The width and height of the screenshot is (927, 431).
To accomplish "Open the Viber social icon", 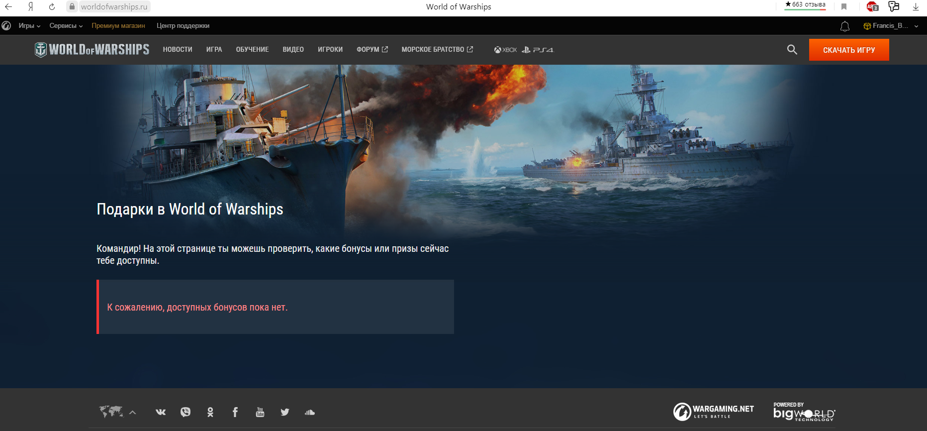I will [185, 412].
